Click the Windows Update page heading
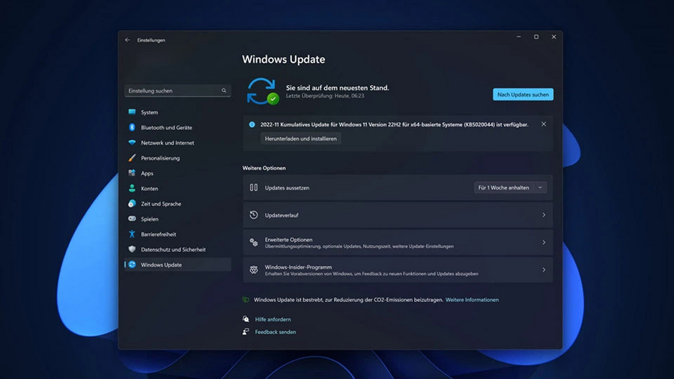 pos(284,59)
